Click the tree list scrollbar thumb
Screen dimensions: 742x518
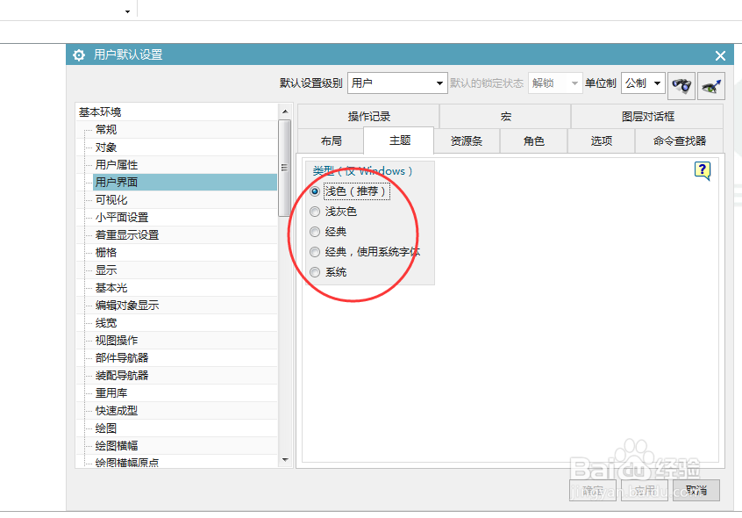(285, 168)
